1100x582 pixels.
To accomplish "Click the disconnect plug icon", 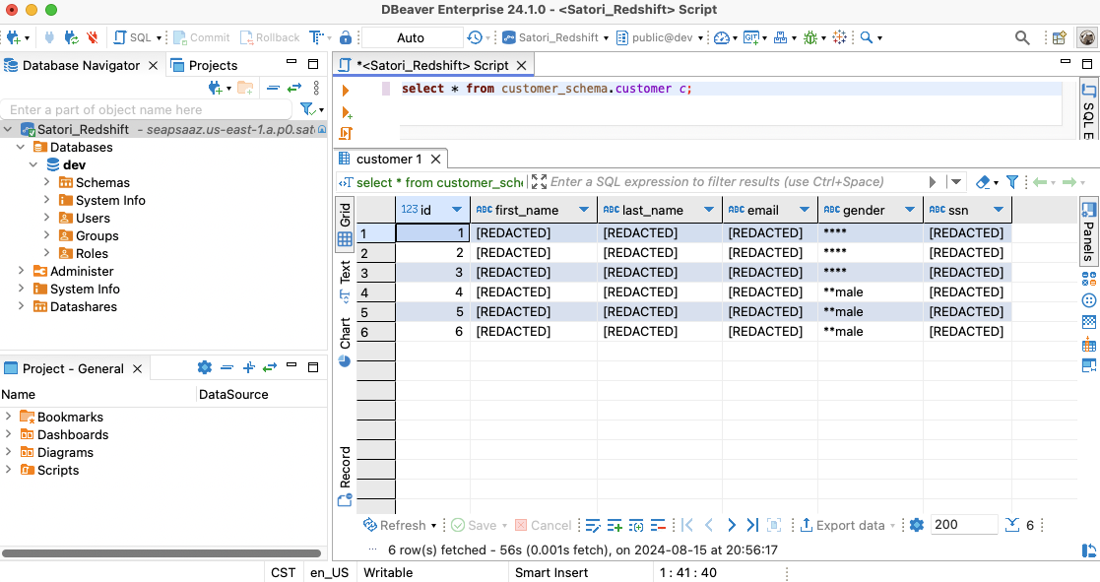I will (x=92, y=37).
